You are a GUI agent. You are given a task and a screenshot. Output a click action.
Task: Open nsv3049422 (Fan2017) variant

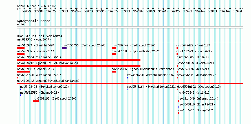click(x=193, y=45)
